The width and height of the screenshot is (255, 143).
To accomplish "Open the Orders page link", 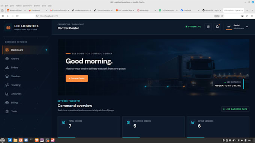I will (x=15, y=59).
